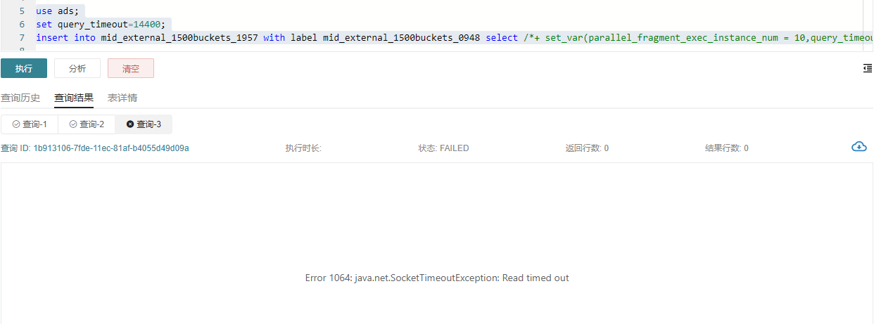Click the 'set query_timeout=14400' code line
The width and height of the screenshot is (874, 324).
click(x=102, y=25)
